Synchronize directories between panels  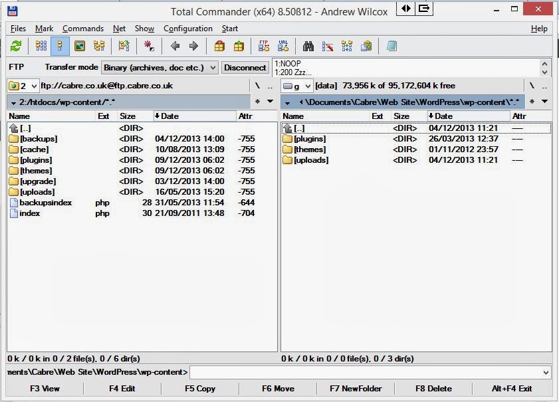346,46
